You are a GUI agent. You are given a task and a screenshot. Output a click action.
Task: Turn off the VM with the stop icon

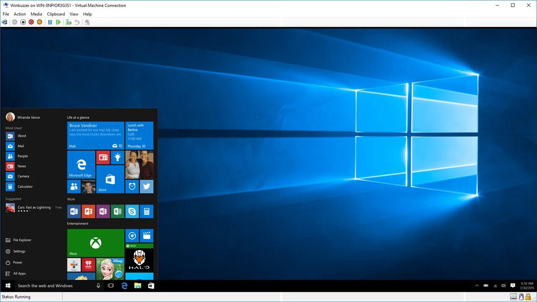[23, 22]
